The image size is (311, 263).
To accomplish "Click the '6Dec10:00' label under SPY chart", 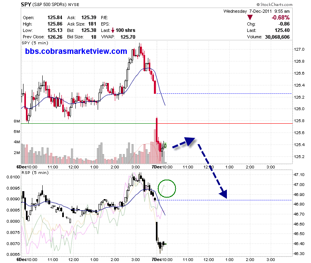I will (x=27, y=167).
